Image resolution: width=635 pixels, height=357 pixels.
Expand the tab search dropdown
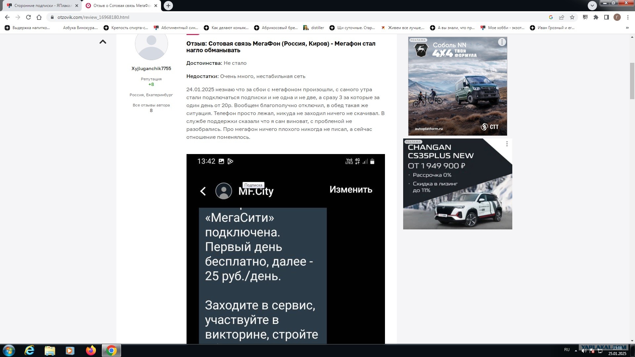[592, 5]
